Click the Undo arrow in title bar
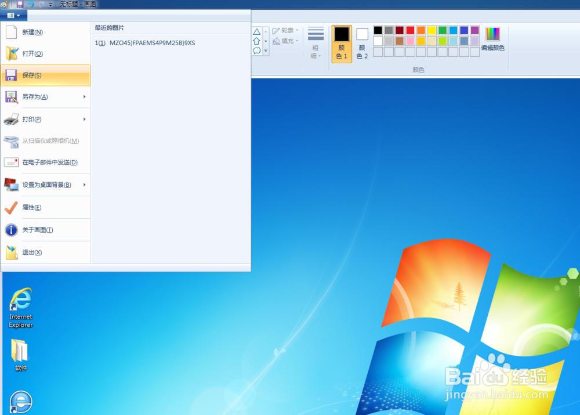The image size is (580, 415). (x=31, y=5)
